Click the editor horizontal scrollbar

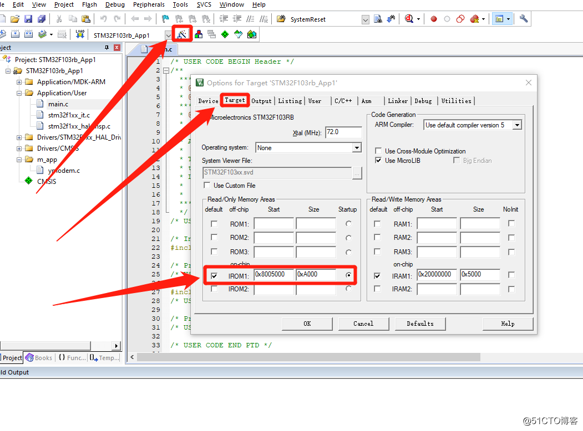pos(308,357)
